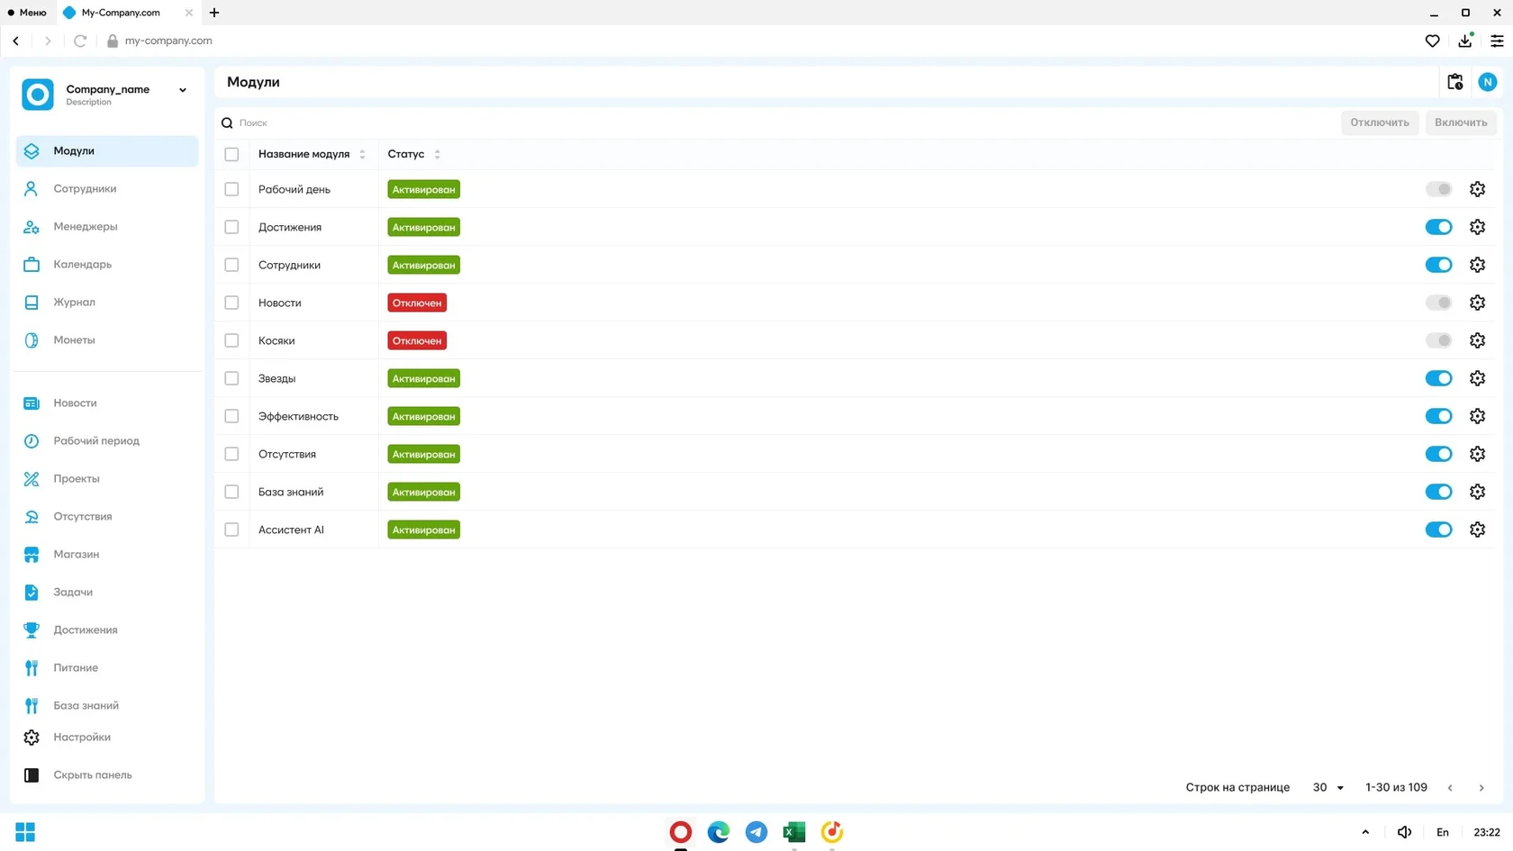Expand hidden system tray icons chevron

click(x=1365, y=832)
